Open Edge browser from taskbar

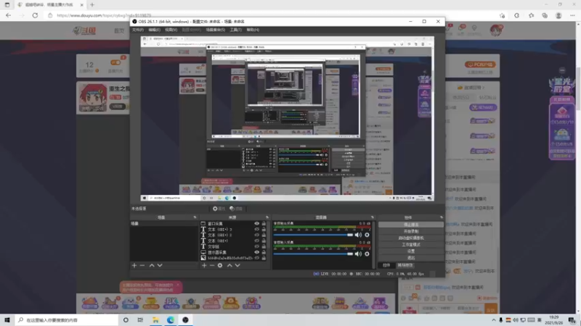coord(171,319)
